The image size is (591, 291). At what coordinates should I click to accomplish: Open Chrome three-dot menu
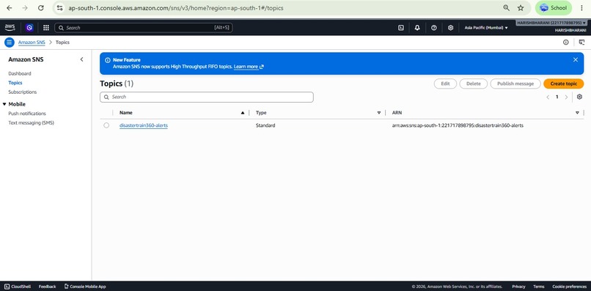tap(581, 8)
